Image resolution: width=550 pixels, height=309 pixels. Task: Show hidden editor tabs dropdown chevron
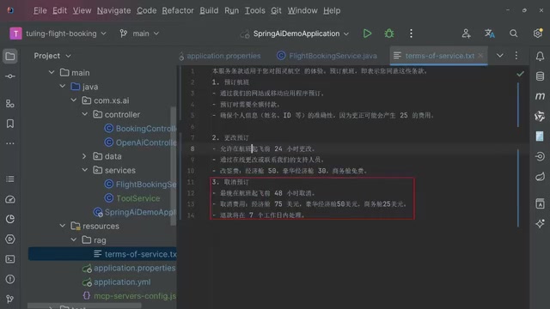coord(500,56)
